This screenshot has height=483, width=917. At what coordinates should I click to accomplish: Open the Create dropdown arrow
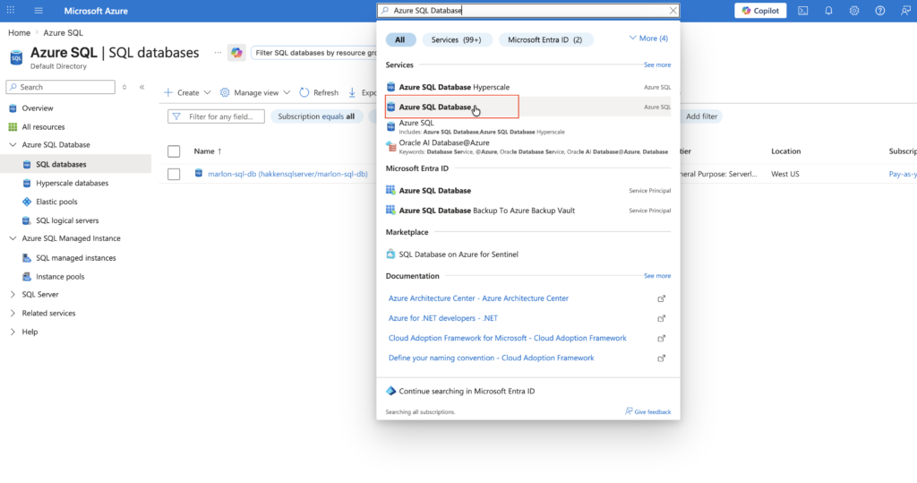pyautogui.click(x=207, y=92)
